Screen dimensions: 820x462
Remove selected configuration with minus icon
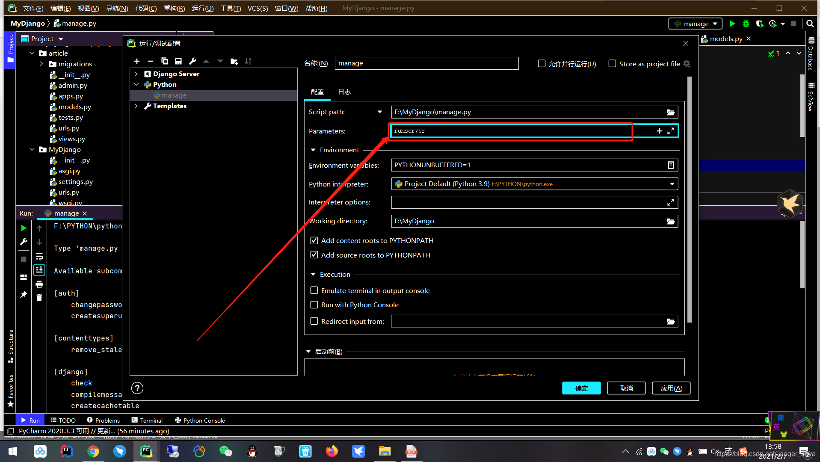[x=151, y=61]
